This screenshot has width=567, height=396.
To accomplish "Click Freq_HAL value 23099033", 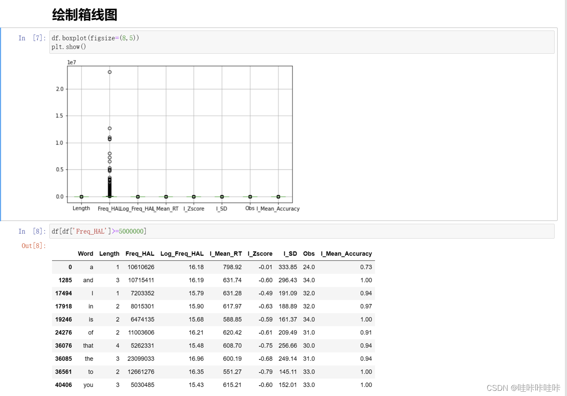I will coord(141,359).
